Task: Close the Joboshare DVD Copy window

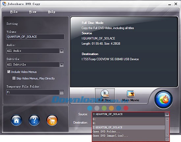Action: click(176, 4)
